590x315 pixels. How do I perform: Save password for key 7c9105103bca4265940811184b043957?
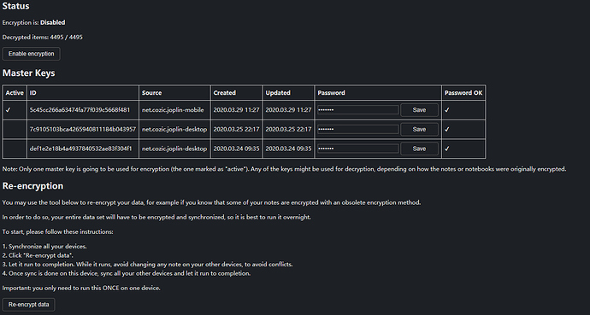click(419, 129)
